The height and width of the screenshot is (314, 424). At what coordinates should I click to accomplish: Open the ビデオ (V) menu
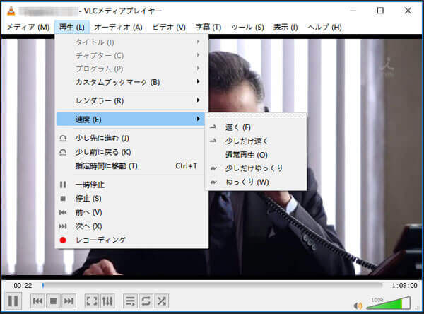169,28
